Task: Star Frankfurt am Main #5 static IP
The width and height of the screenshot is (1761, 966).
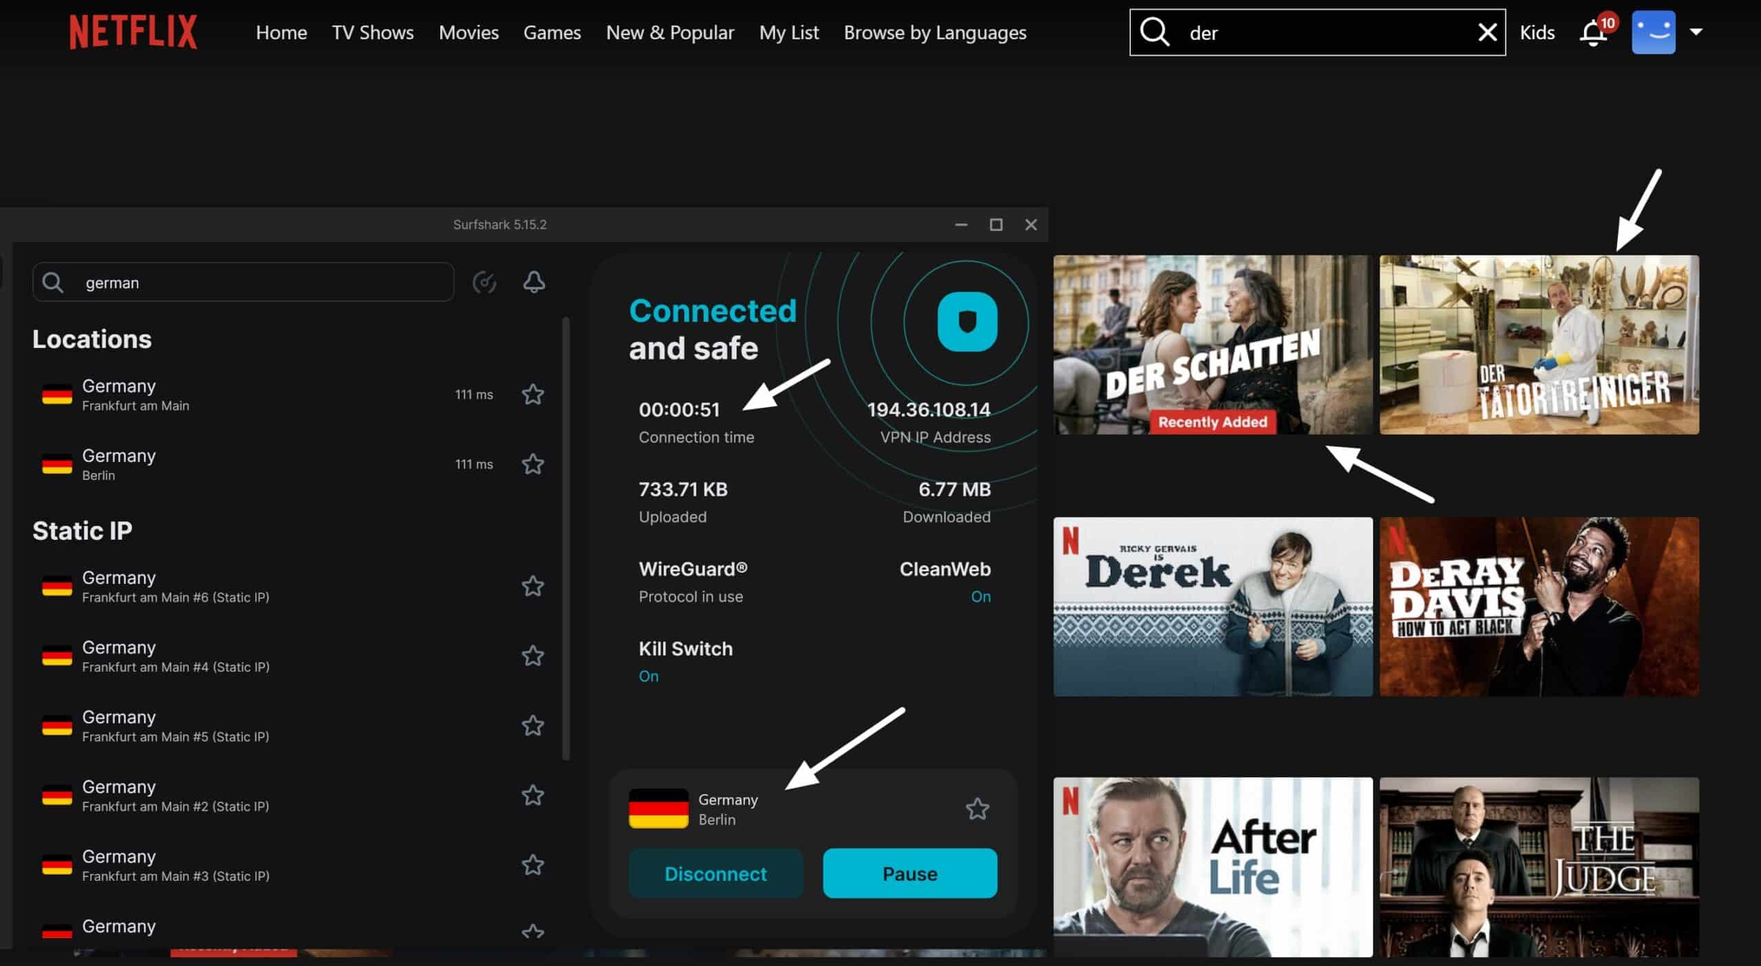Action: [x=533, y=725]
